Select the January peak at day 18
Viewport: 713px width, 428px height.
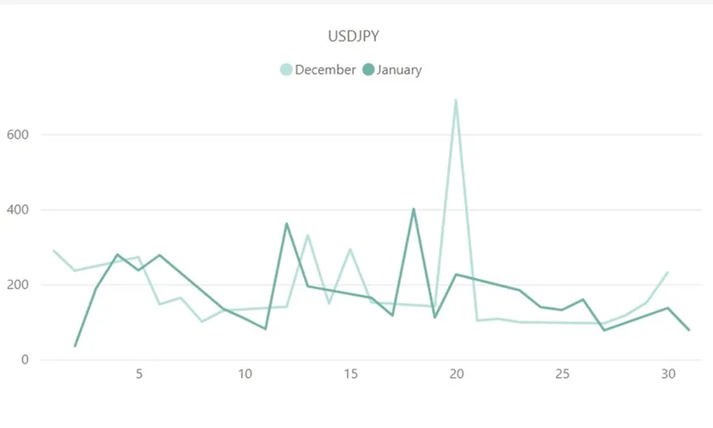click(413, 208)
